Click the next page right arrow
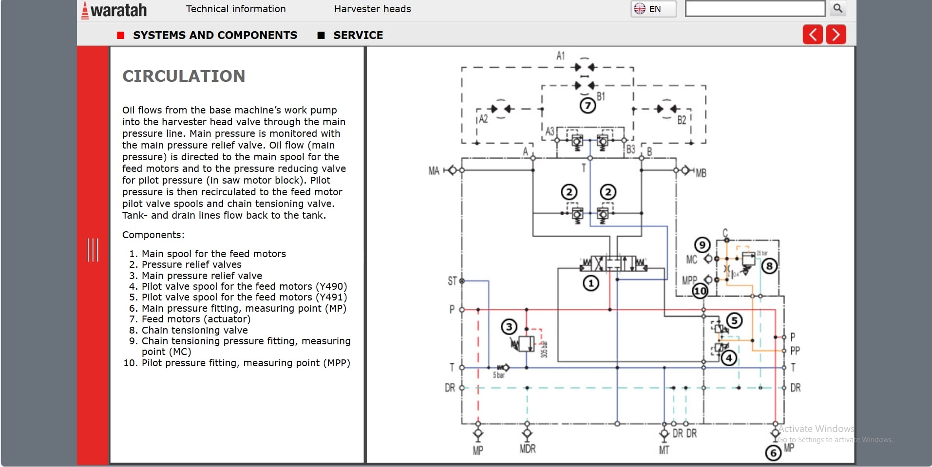Viewport: 932px width, 467px height. [x=836, y=35]
